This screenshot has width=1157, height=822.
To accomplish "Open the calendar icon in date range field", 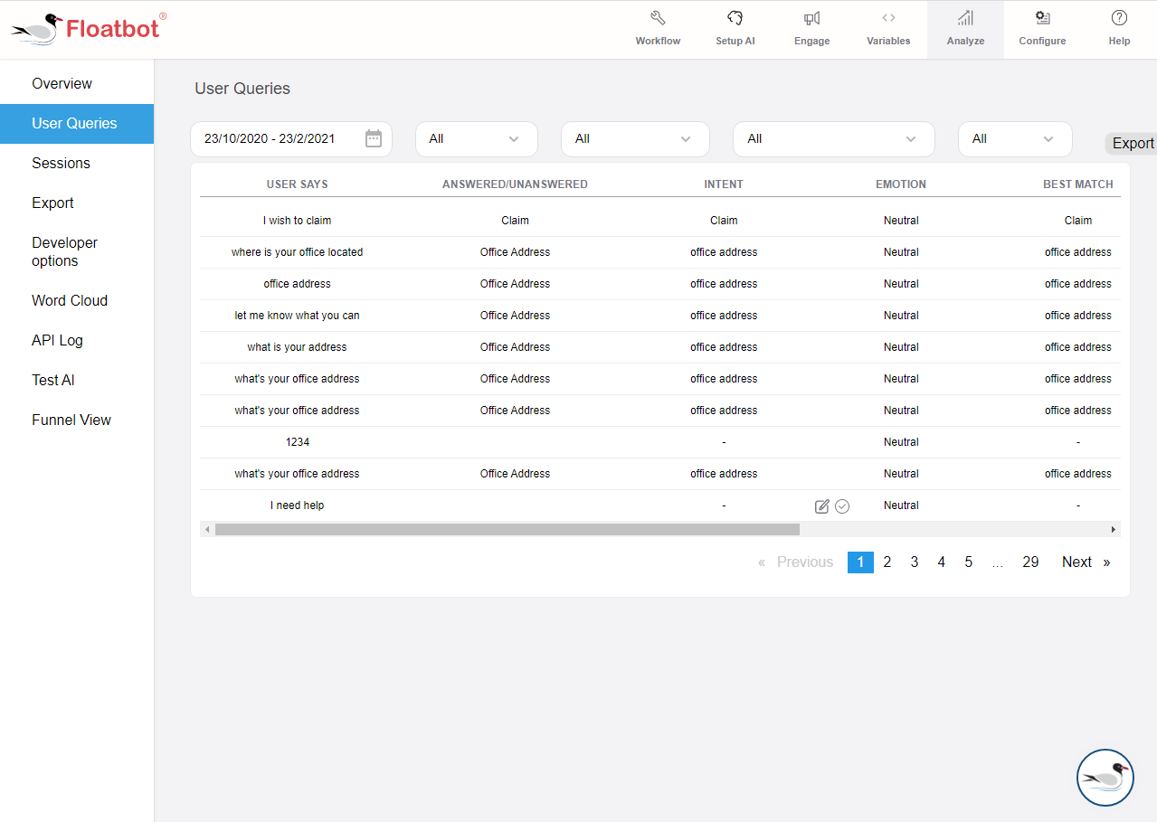I will (374, 138).
